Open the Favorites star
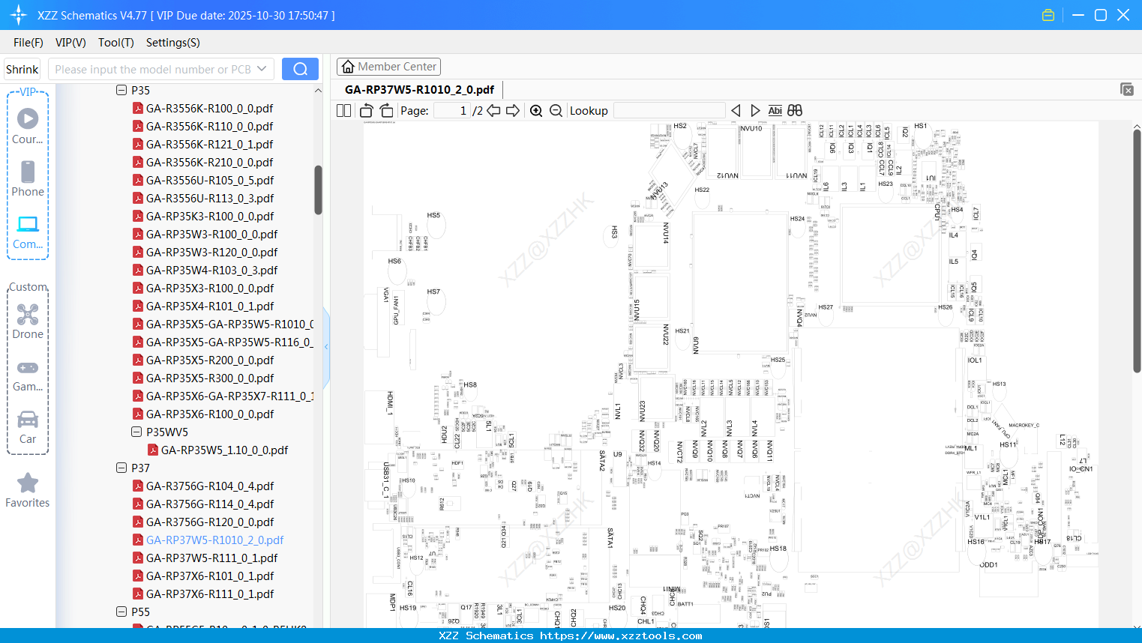The height and width of the screenshot is (643, 1142). (x=28, y=490)
